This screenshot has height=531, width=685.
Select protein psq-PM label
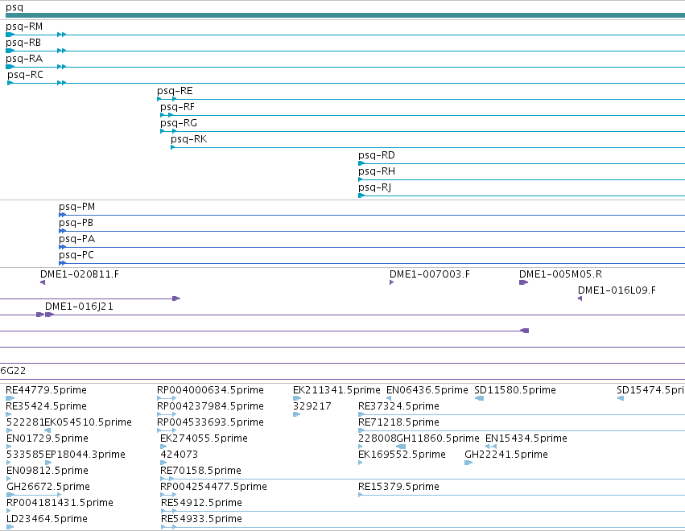77,207
